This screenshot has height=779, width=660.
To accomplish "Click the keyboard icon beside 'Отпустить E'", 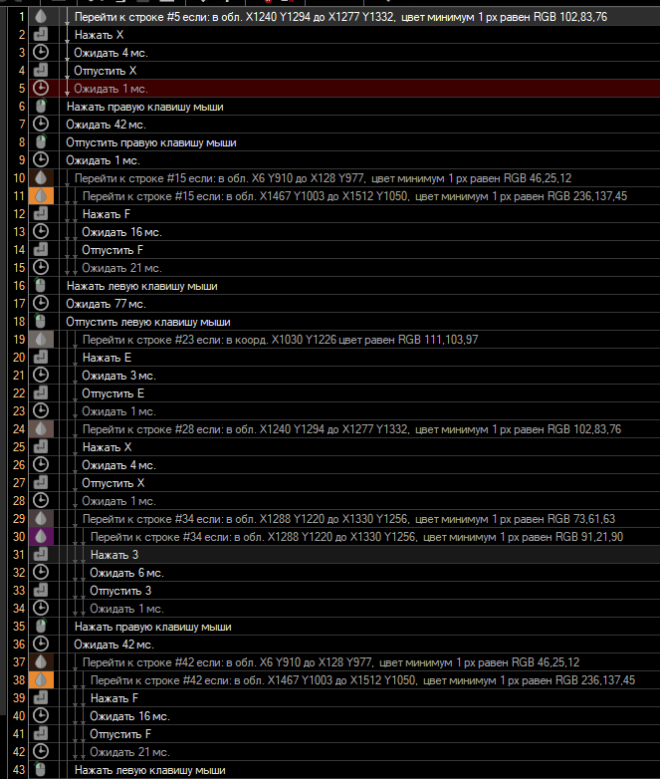I will pos(41,392).
